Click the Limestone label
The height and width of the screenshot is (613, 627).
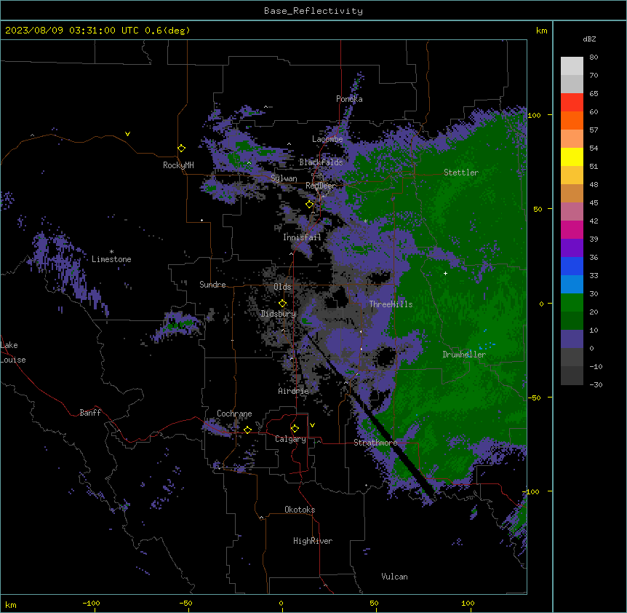point(111,259)
